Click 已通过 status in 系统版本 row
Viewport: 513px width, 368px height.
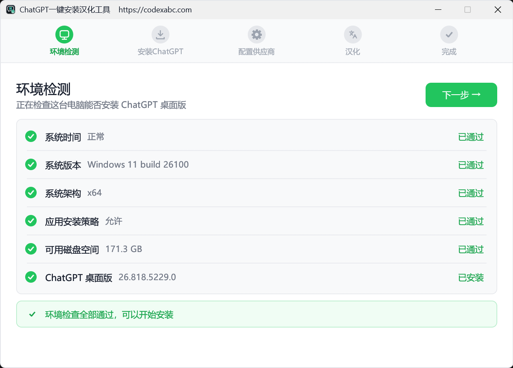471,165
